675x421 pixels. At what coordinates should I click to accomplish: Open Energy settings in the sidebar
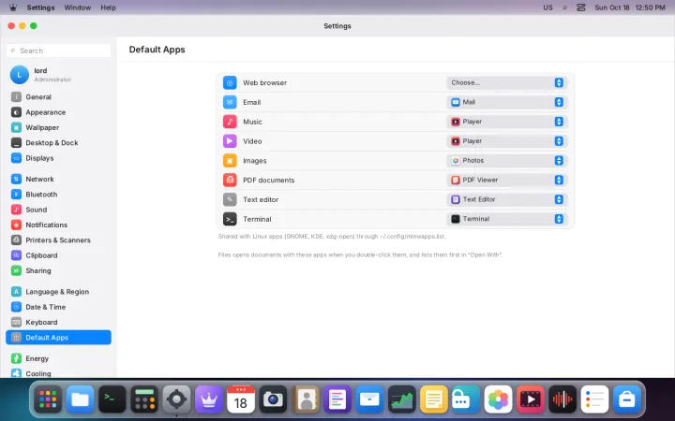58,358
